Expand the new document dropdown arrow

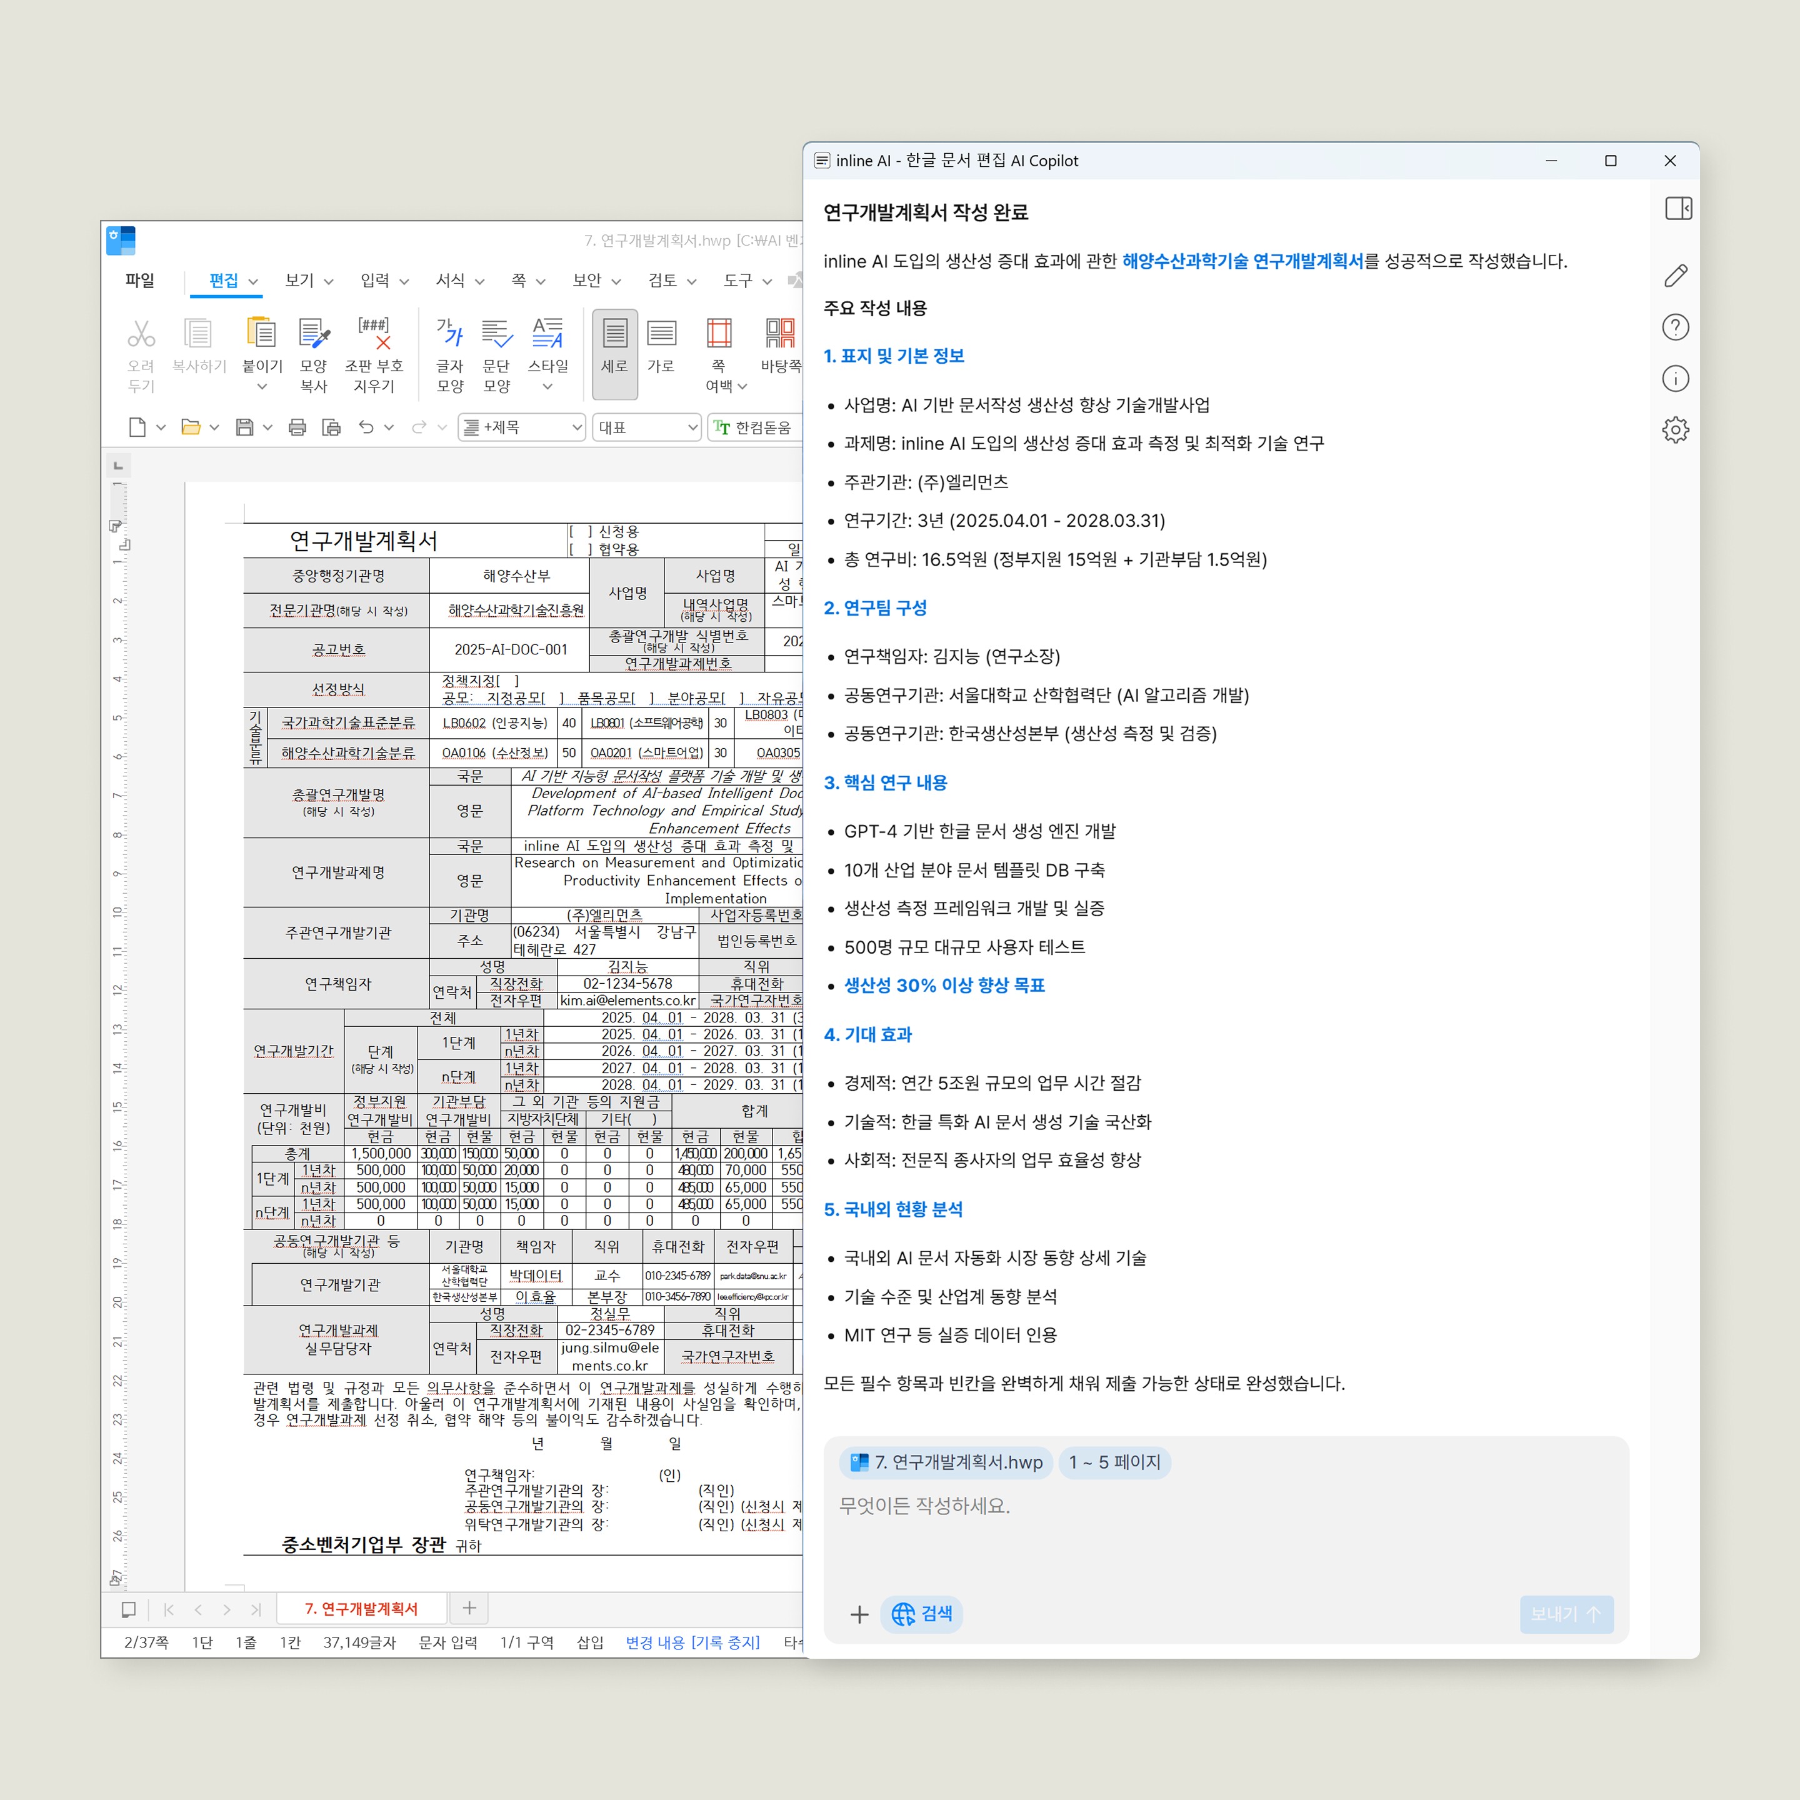[x=160, y=427]
